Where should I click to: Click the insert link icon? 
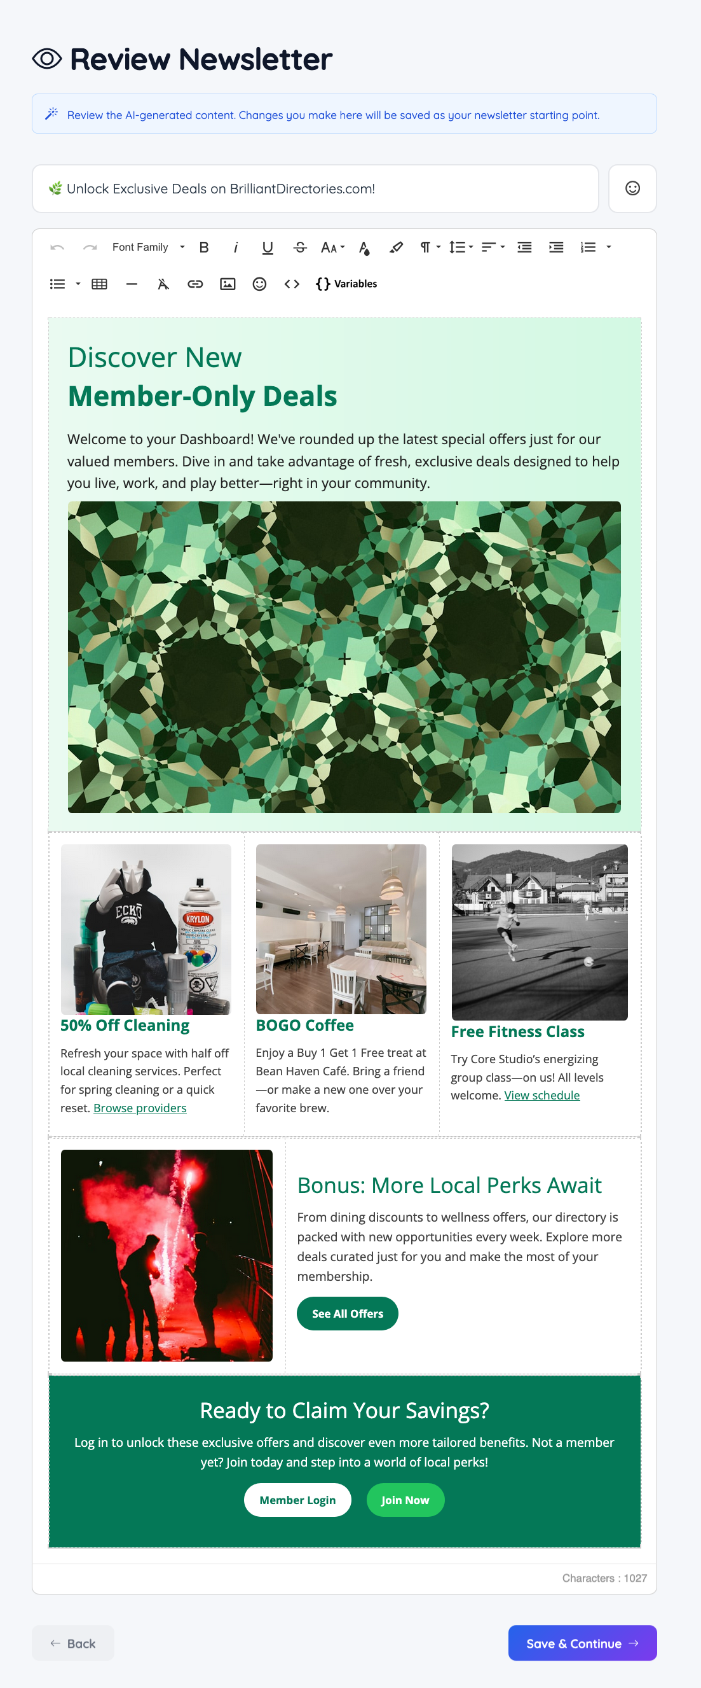[x=195, y=284]
